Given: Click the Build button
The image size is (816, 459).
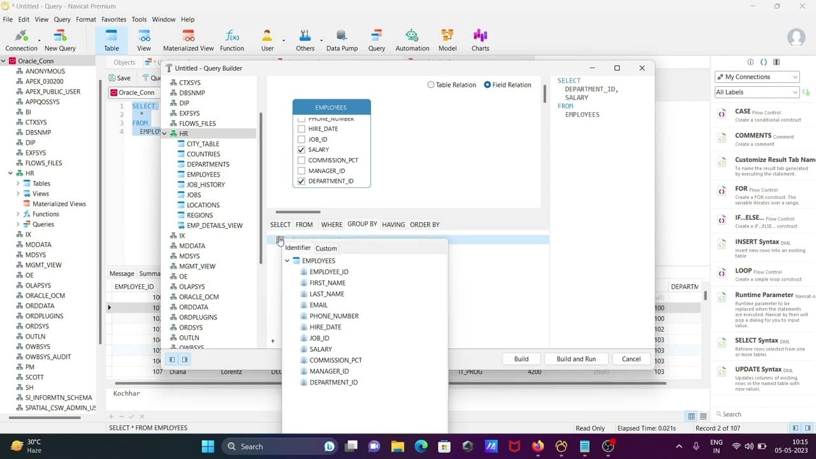Looking at the screenshot, I should tap(521, 359).
